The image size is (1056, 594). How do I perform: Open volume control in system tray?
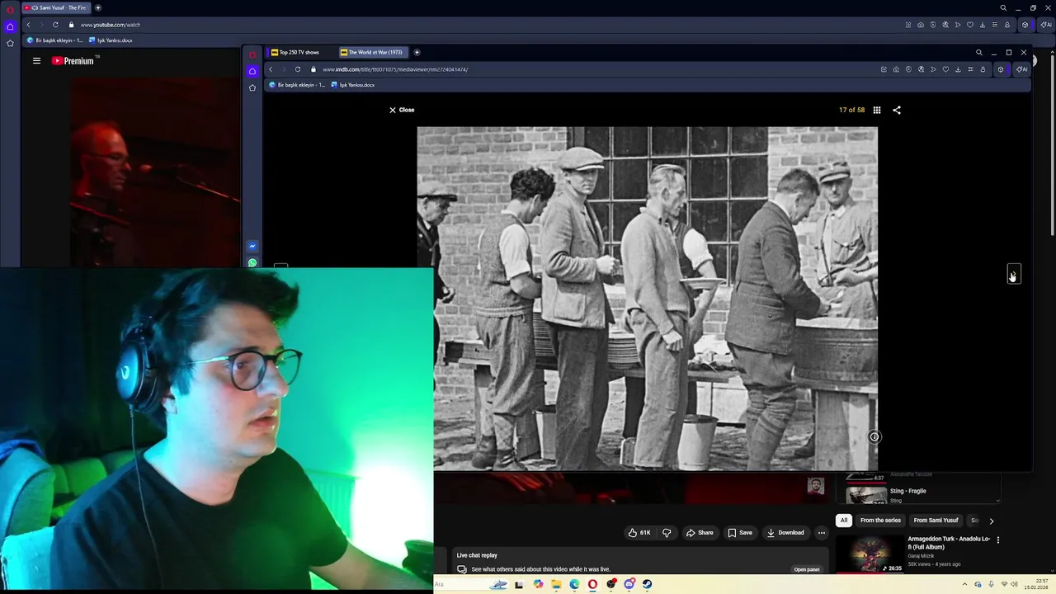coord(1014,584)
